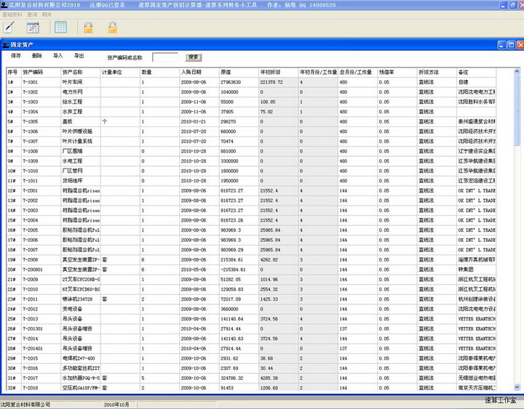
Task: Select original value cell 27963630
Action: pyautogui.click(x=239, y=82)
